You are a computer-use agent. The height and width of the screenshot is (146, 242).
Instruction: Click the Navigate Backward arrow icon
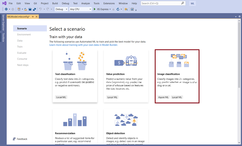6,9
